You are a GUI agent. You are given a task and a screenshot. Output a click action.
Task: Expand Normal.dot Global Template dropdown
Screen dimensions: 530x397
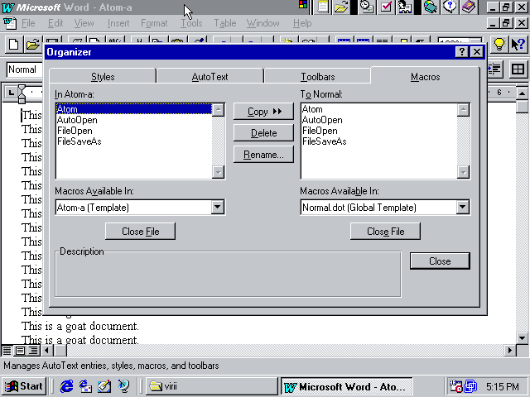tap(462, 207)
